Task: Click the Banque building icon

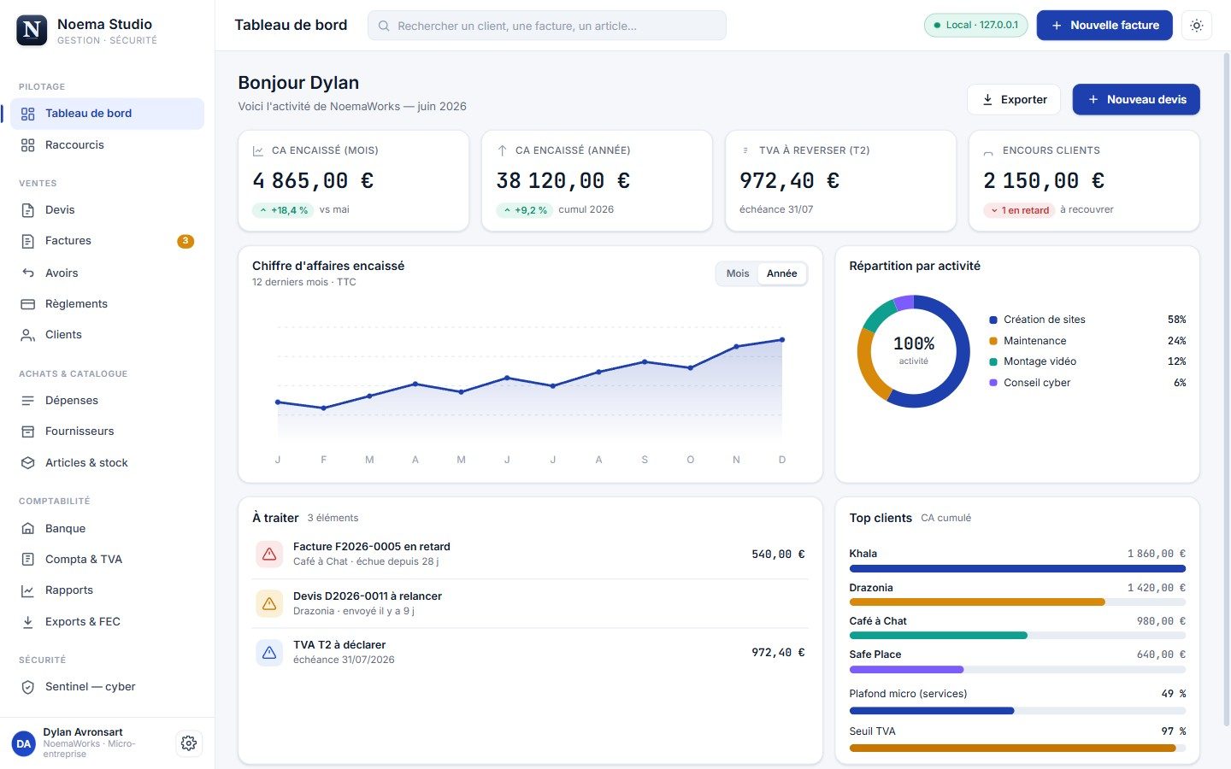Action: click(x=28, y=529)
